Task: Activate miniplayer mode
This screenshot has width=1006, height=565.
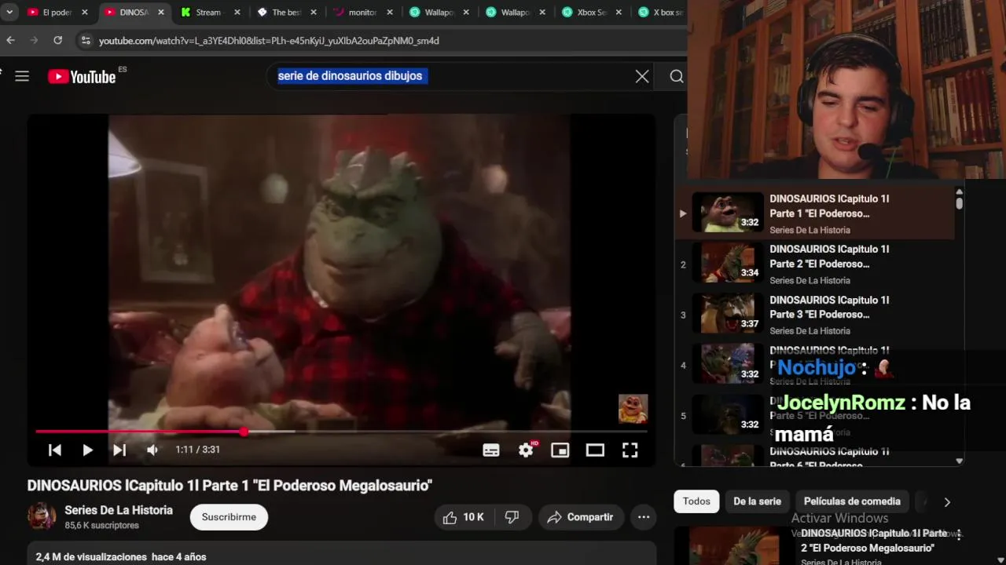Action: pos(560,450)
